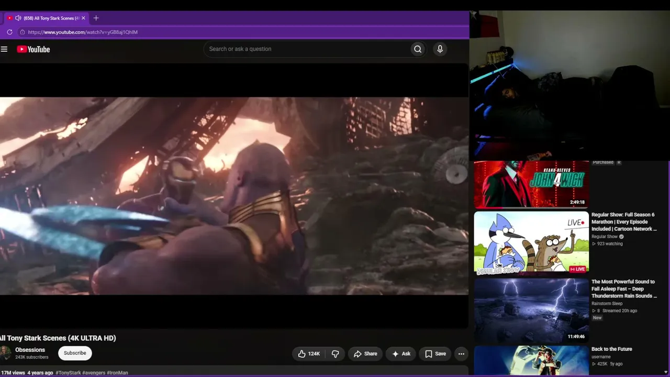This screenshot has height=377, width=670.
Task: Reload the page with the refresh icon
Action: [x=9, y=32]
